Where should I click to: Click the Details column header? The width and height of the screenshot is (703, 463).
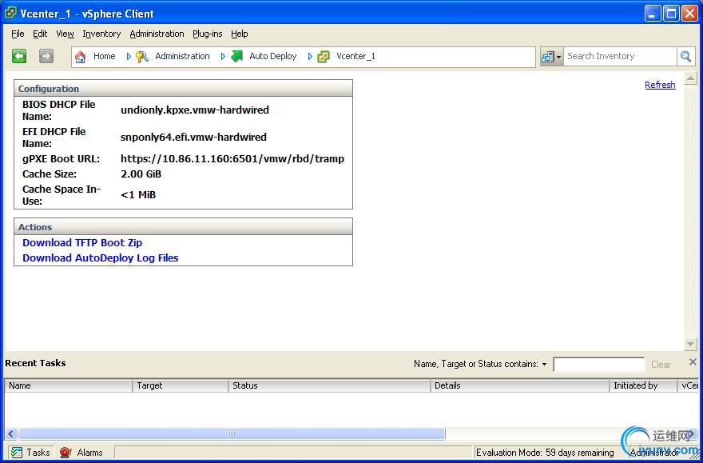coord(520,385)
